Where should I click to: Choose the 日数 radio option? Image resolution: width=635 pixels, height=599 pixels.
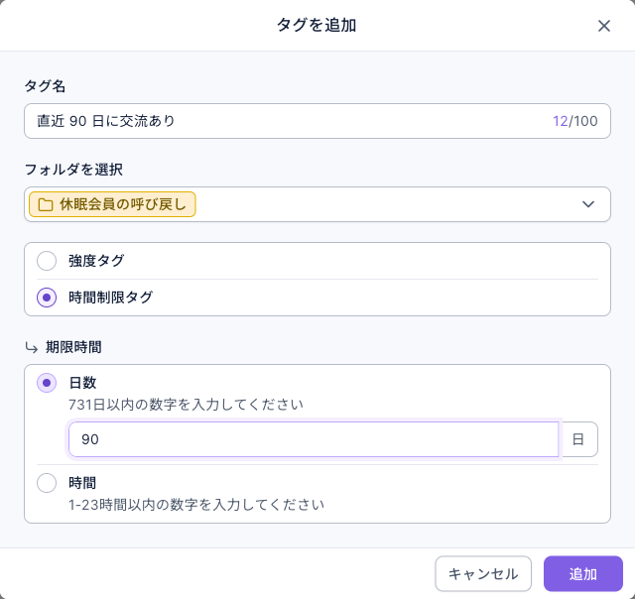(47, 383)
